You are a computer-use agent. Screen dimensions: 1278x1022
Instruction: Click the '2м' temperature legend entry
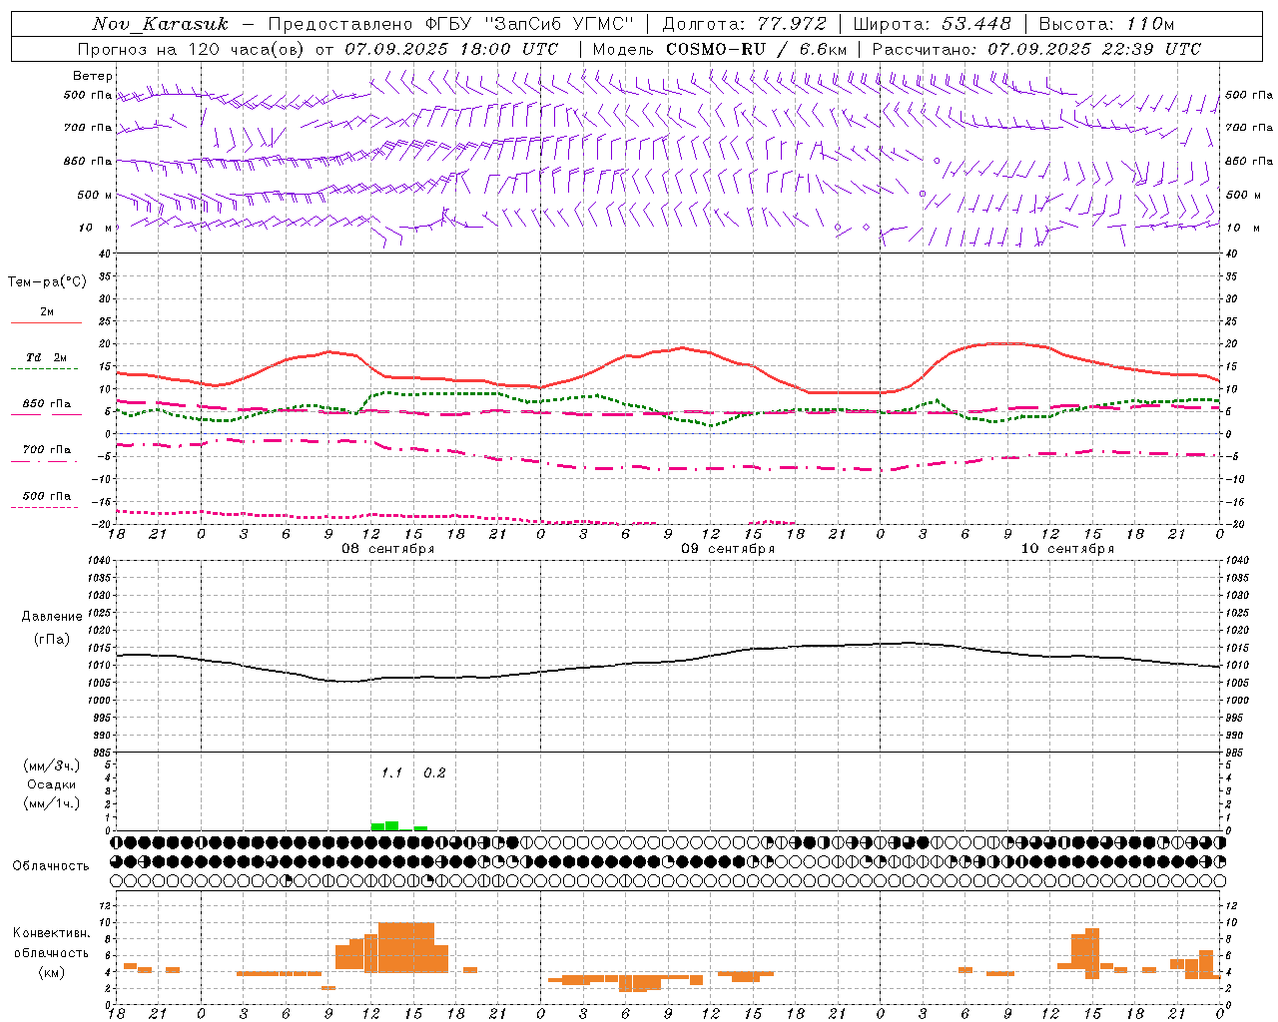coord(47,312)
